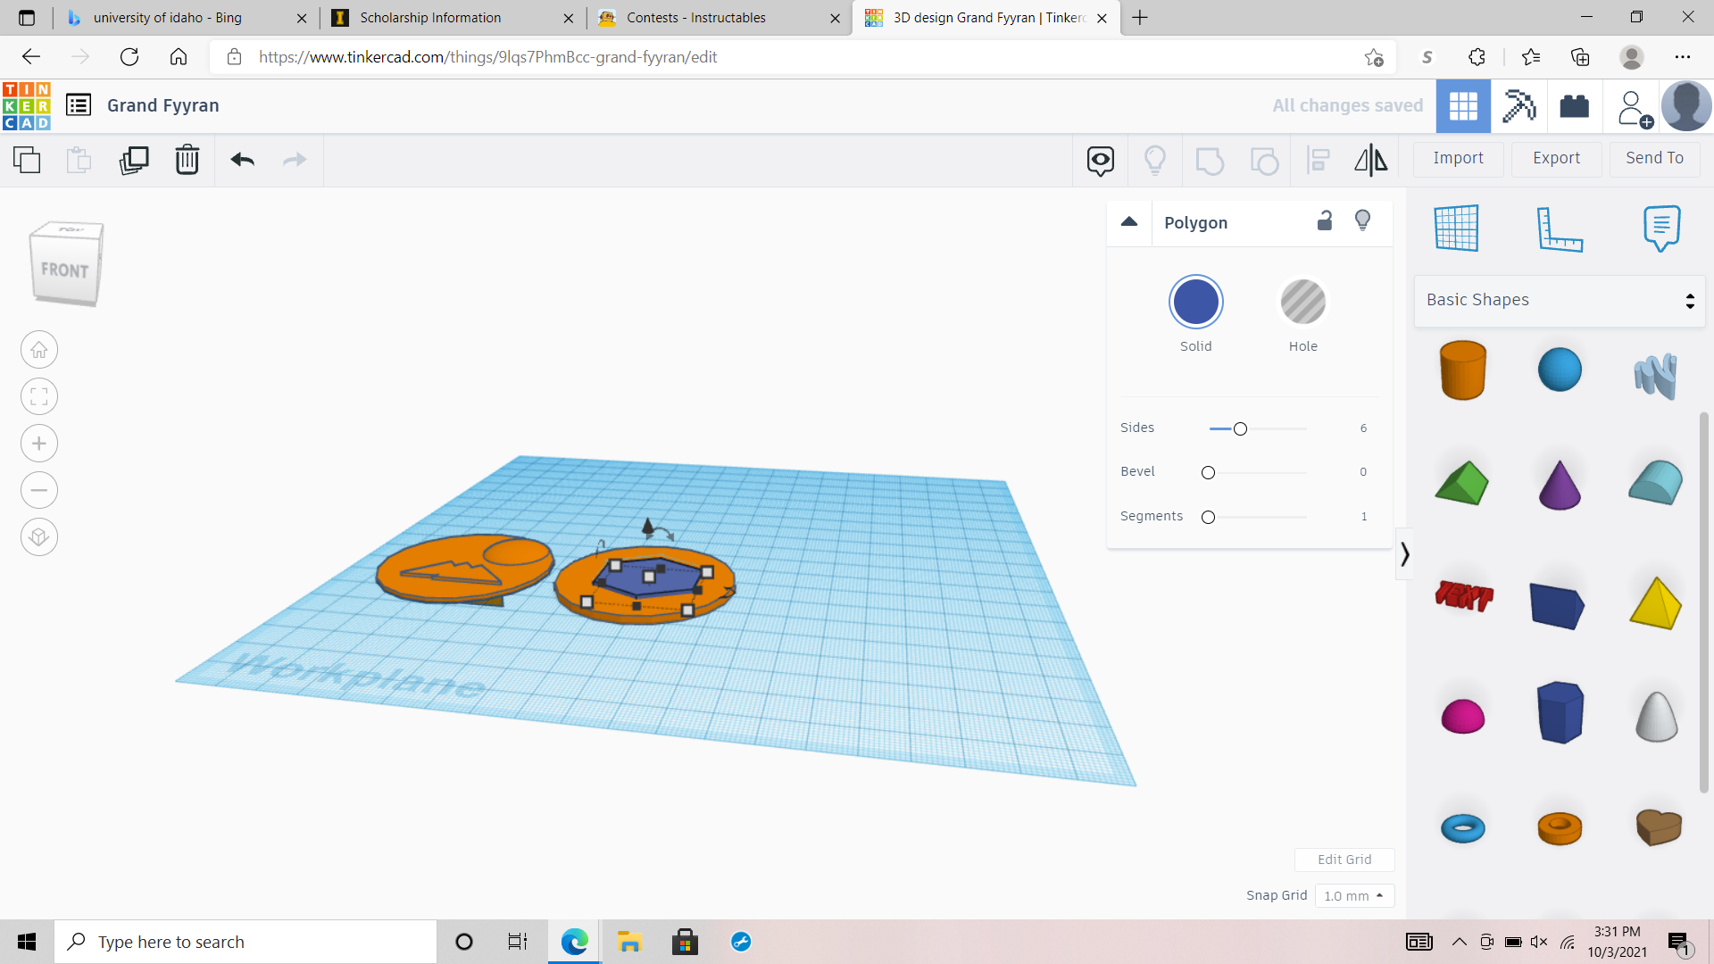
Task: Open the Align tool
Action: pyautogui.click(x=1318, y=160)
